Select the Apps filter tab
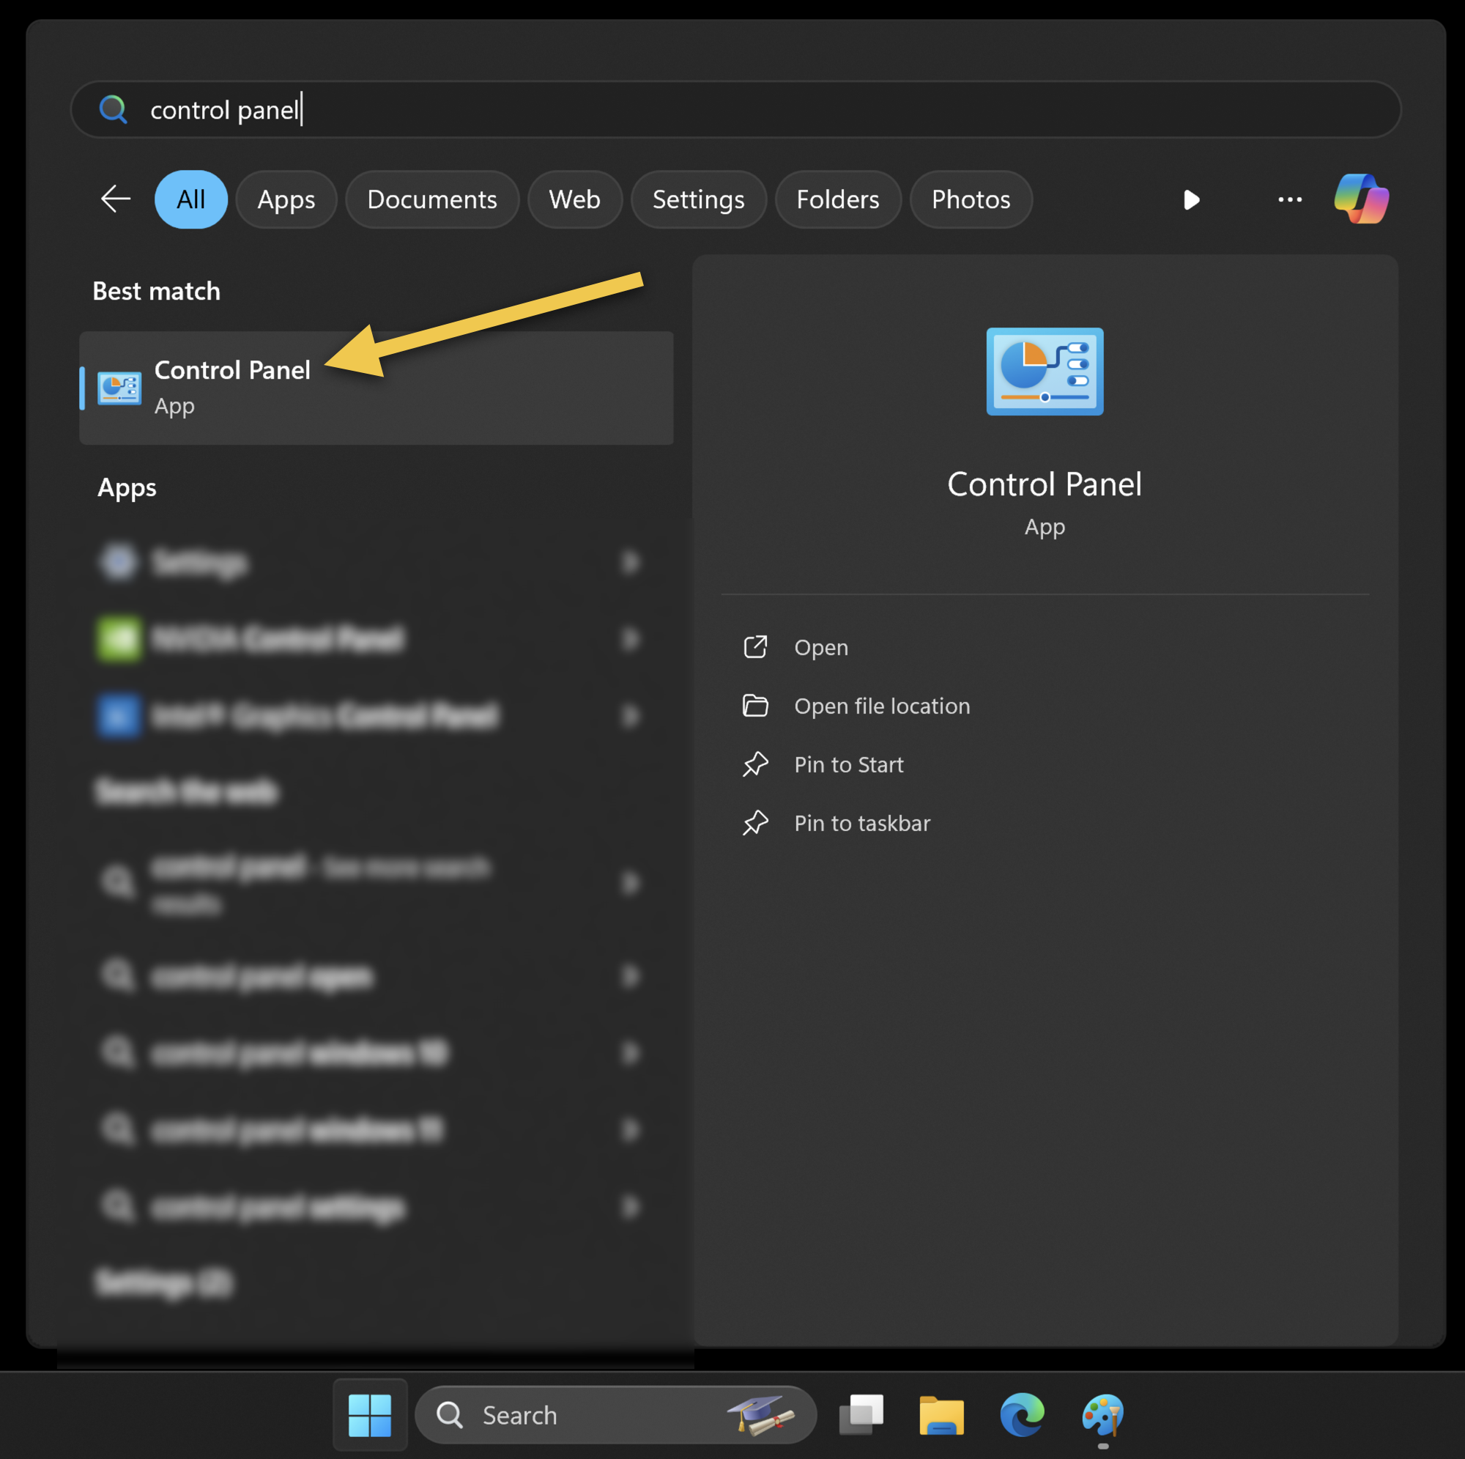This screenshot has width=1465, height=1459. (x=286, y=199)
